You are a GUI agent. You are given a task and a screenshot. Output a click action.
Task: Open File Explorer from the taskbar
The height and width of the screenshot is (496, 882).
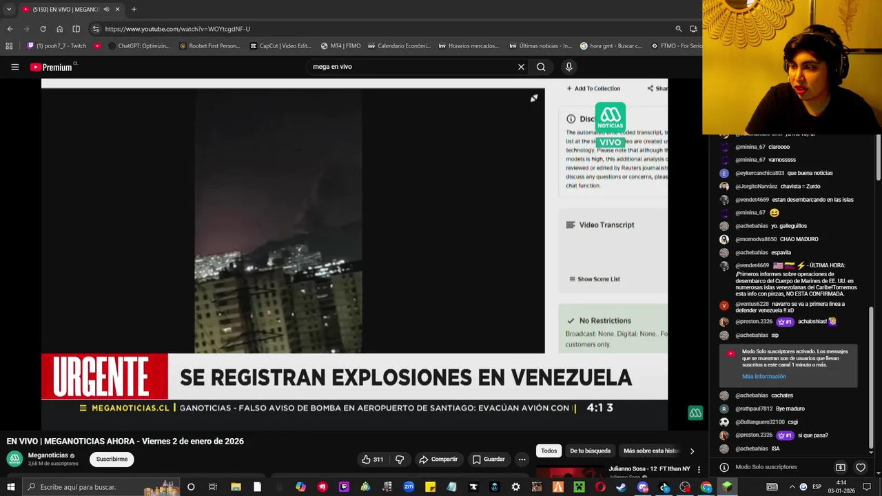click(x=236, y=487)
